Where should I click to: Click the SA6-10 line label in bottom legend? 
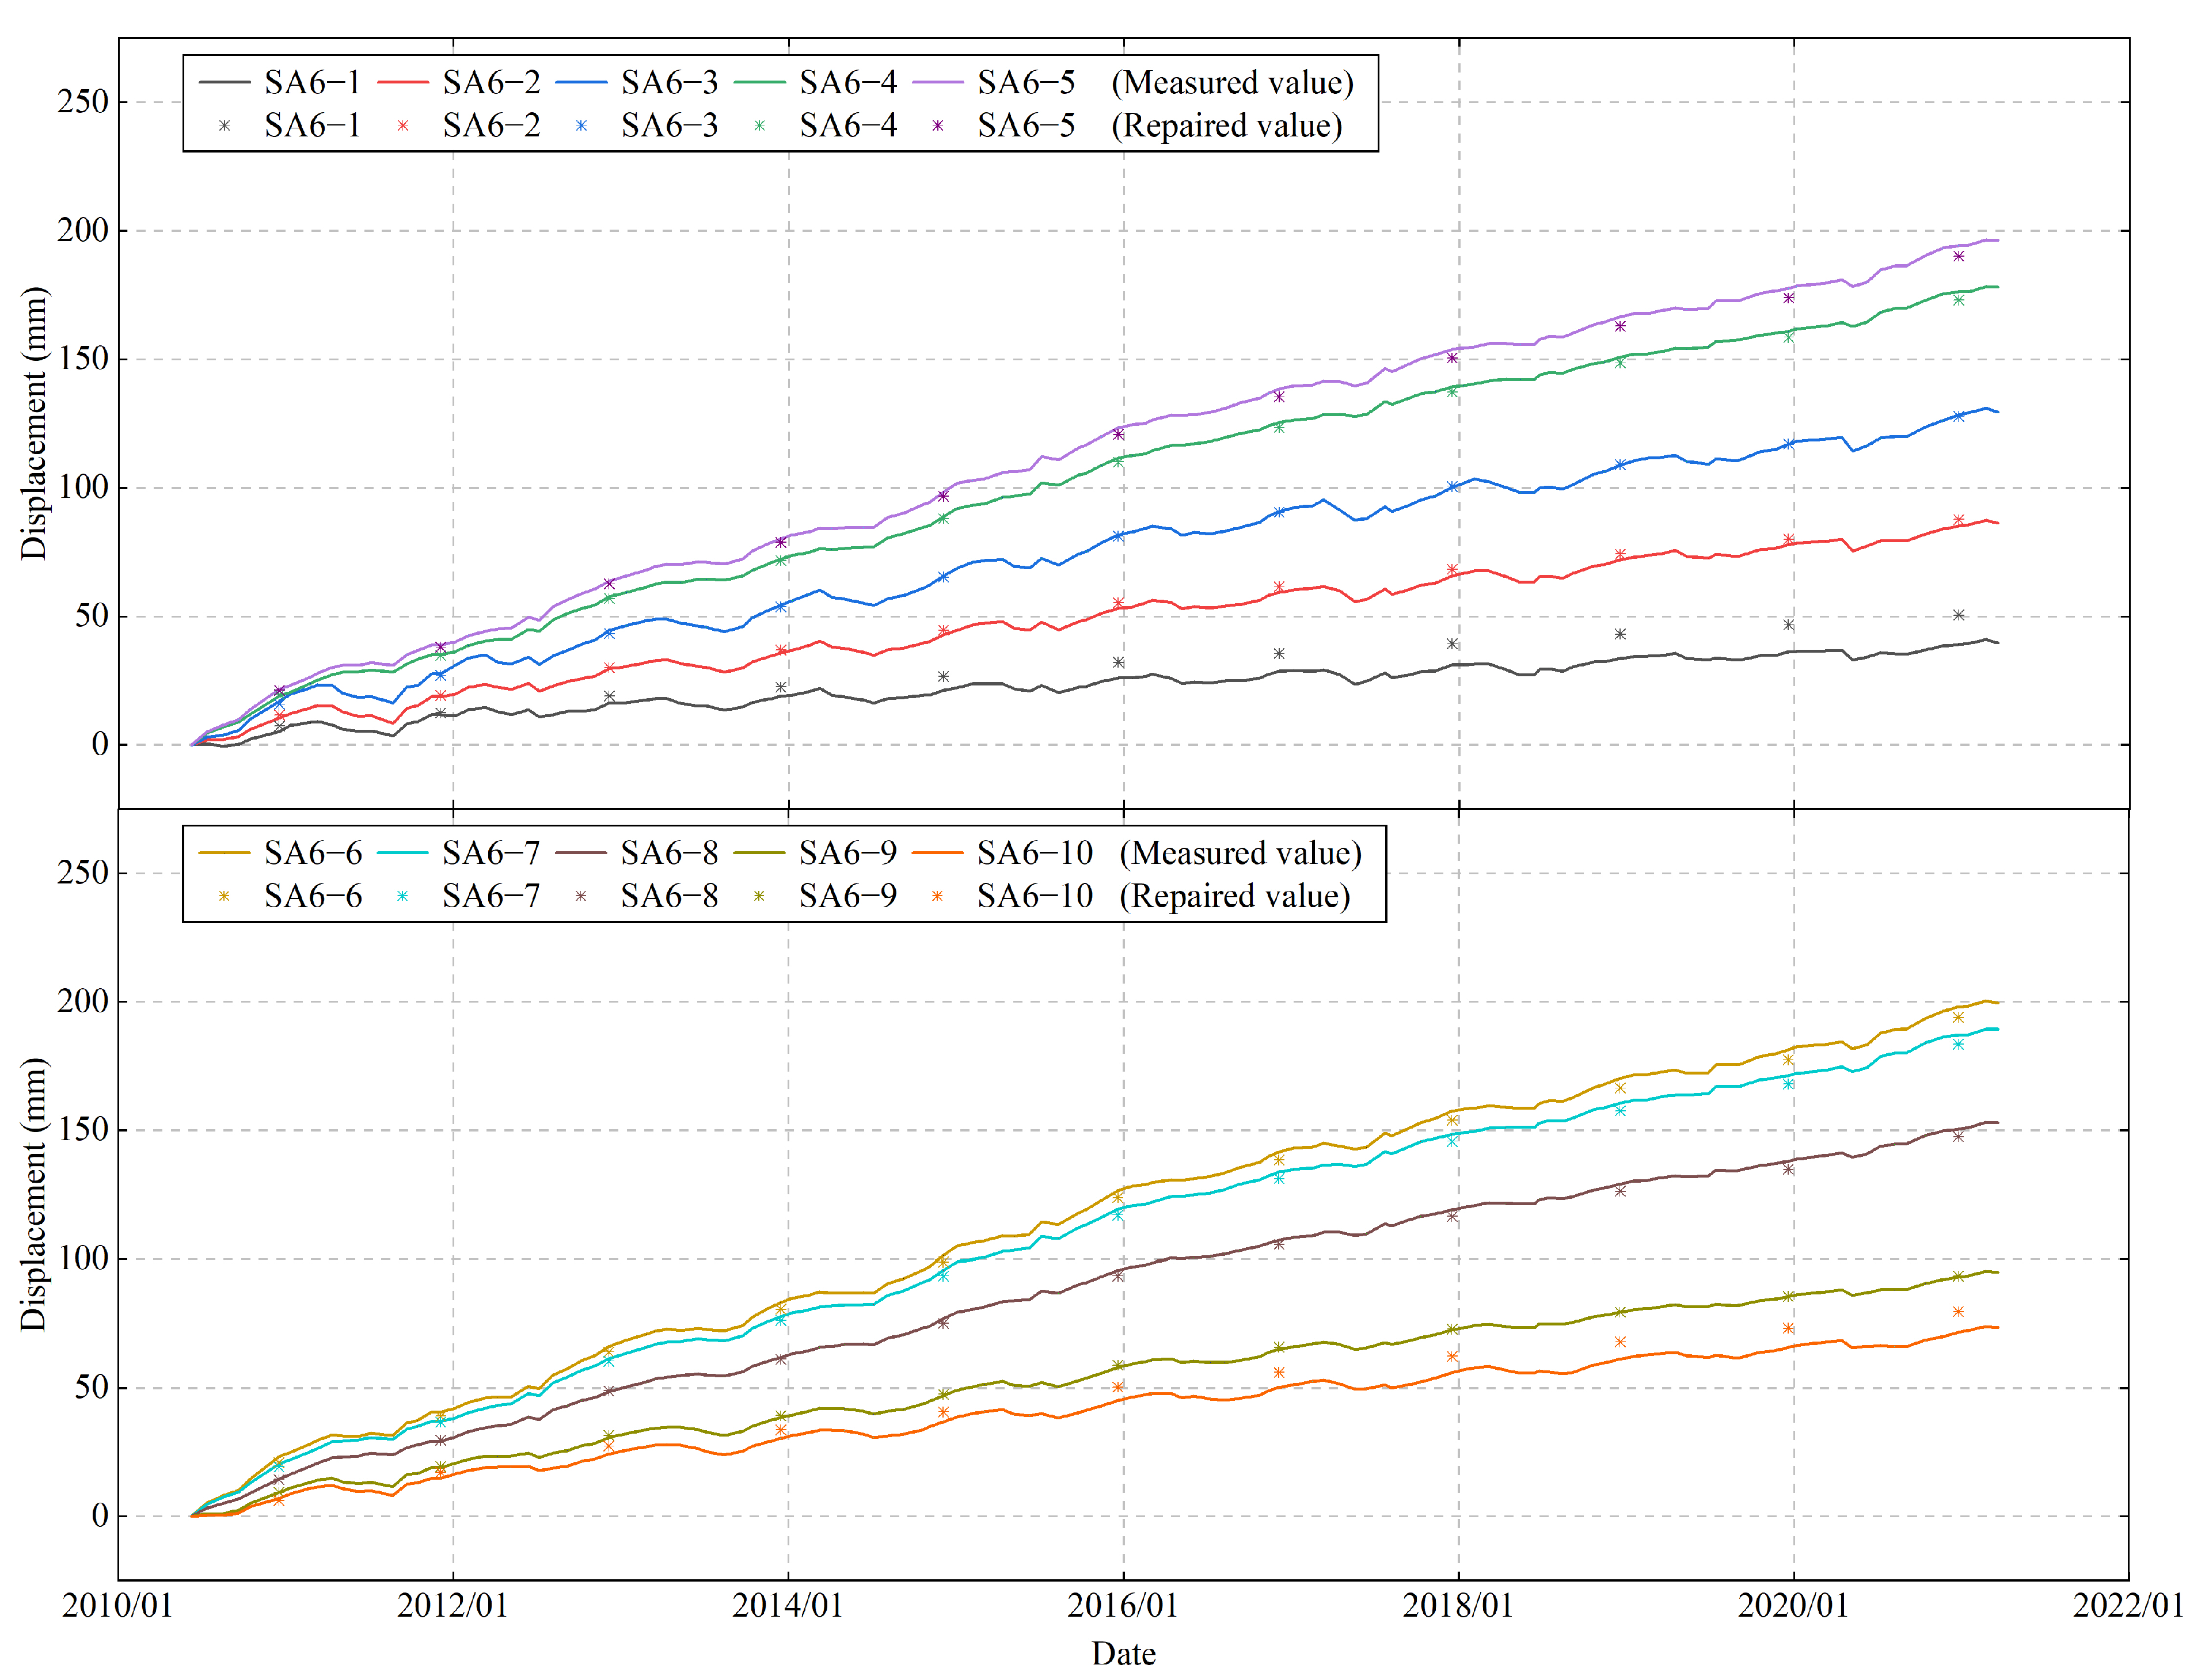coord(1035,853)
